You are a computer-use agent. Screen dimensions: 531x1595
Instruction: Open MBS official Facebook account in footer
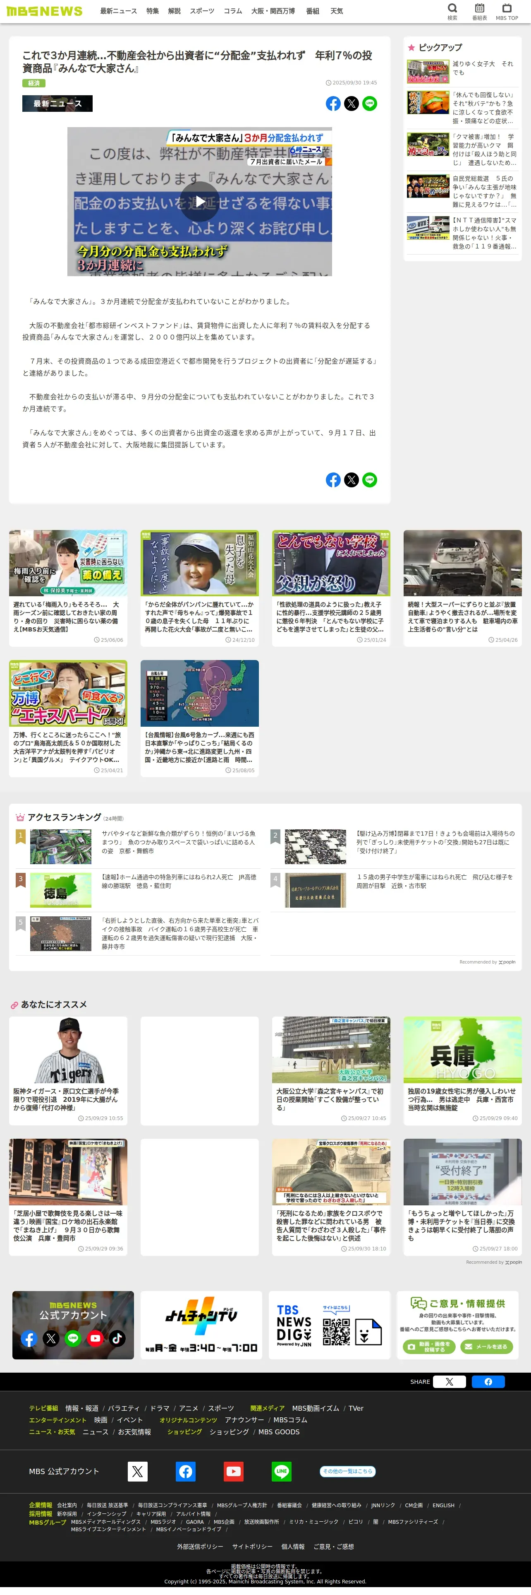(185, 1471)
